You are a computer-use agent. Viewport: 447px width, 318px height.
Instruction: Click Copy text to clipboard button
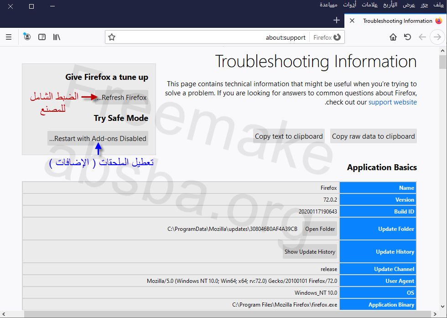(289, 136)
